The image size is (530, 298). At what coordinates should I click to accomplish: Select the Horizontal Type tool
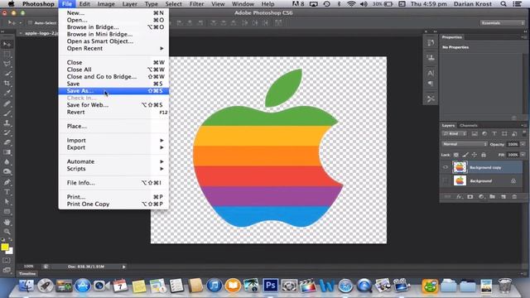point(7,192)
